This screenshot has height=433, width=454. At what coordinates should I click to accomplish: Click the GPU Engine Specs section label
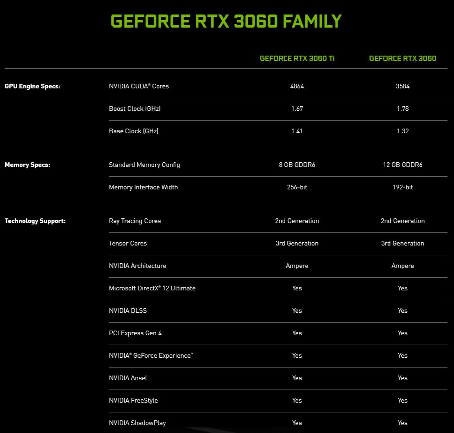coord(32,87)
